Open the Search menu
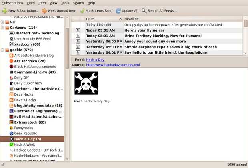This screenshot has width=248, height=168. click(x=78, y=3)
